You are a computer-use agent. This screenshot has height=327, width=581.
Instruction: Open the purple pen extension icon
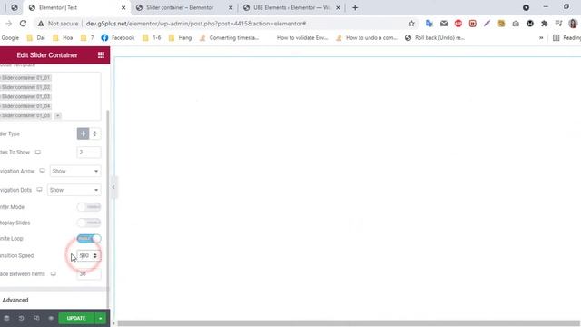[x=487, y=24]
